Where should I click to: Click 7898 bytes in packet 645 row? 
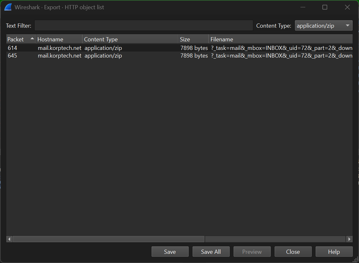[194, 56]
